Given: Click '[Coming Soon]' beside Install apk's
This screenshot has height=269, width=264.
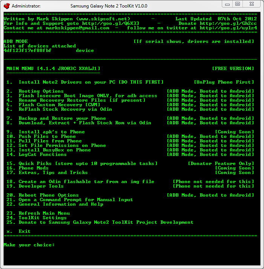Looking at the screenshot, I should coord(235,132).
